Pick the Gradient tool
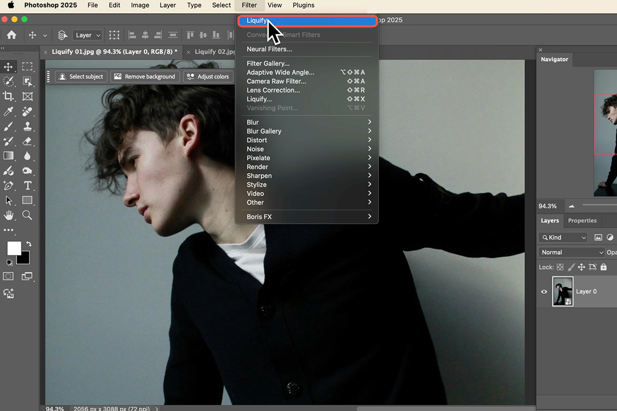Screen dimensions: 617x411 tap(9, 156)
